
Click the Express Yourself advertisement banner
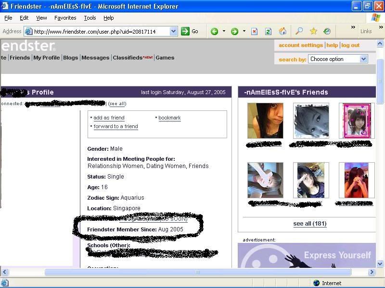307,255
